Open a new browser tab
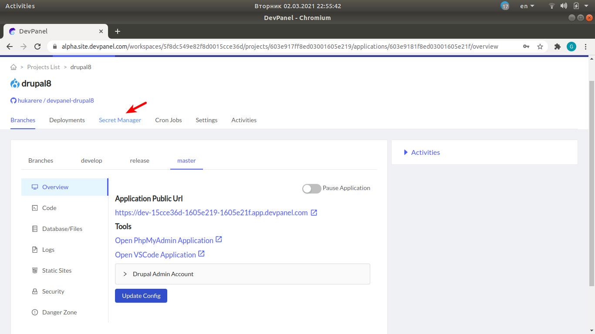 118,31
